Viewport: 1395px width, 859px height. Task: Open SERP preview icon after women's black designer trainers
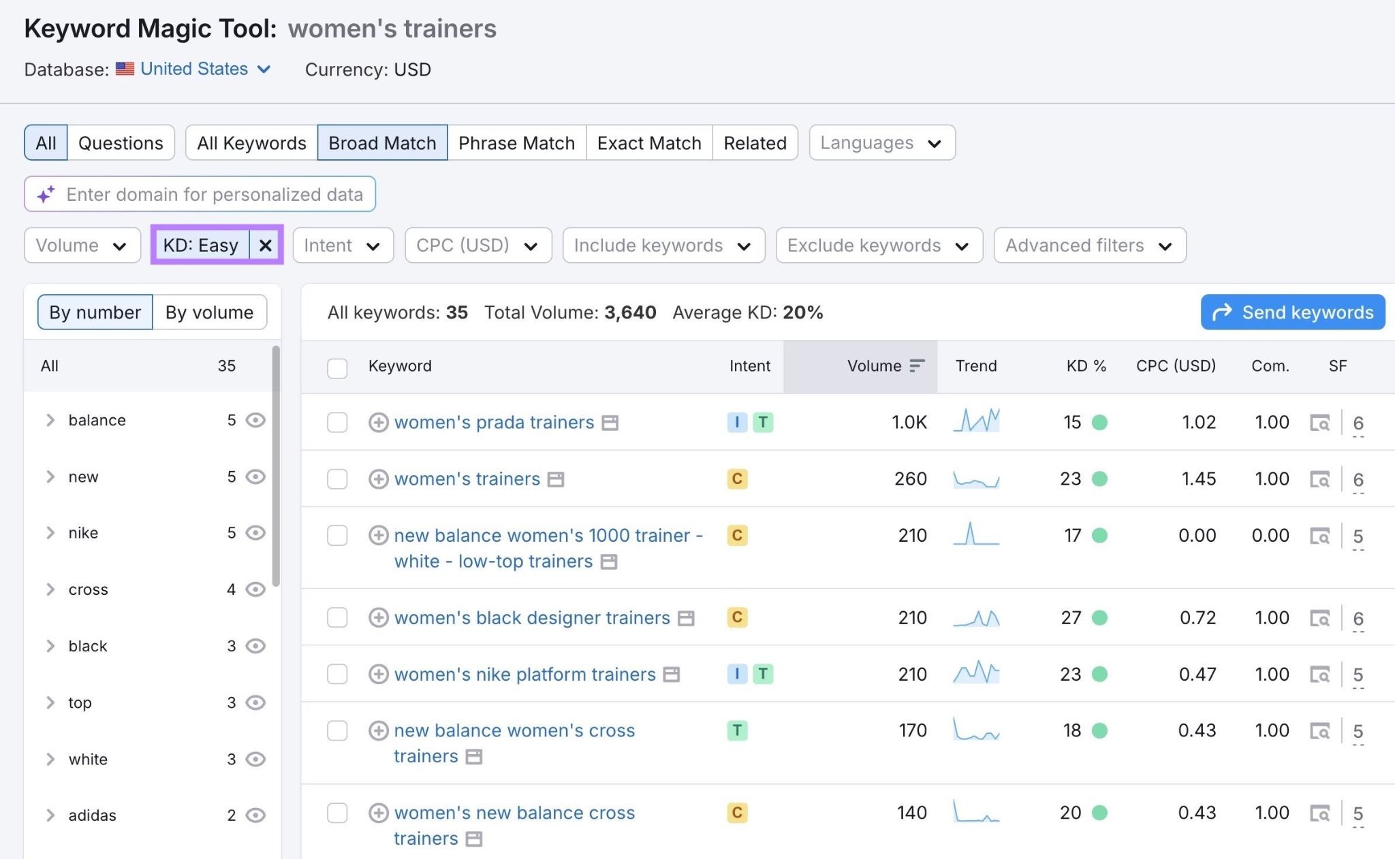686,619
